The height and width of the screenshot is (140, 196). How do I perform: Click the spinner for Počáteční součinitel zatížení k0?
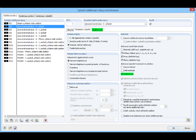click(x=111, y=90)
